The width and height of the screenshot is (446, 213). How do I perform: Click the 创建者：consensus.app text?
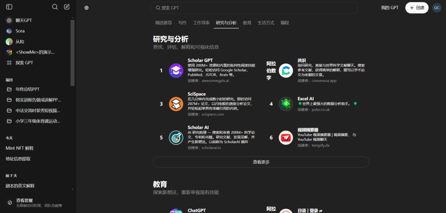pos(317,81)
